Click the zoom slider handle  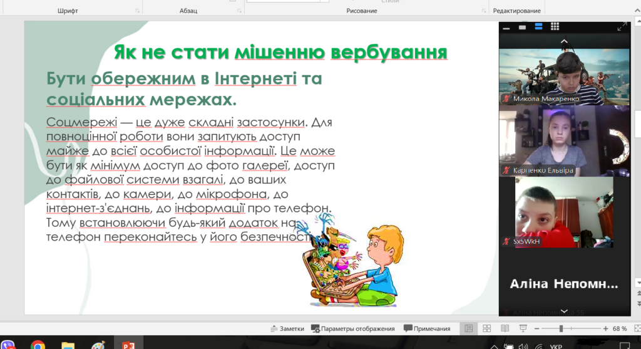(x=562, y=328)
